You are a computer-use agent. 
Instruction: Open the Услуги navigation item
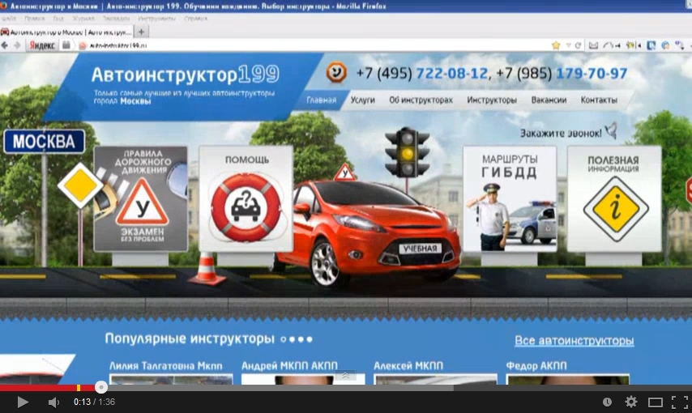click(363, 100)
